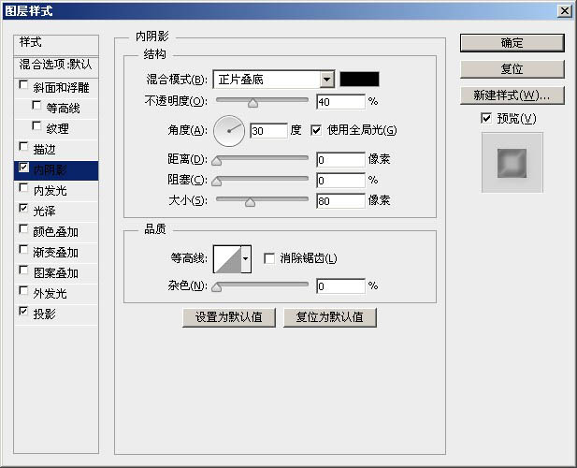Select the 内发光 effect row
This screenshot has height=468, width=577.
click(56, 191)
